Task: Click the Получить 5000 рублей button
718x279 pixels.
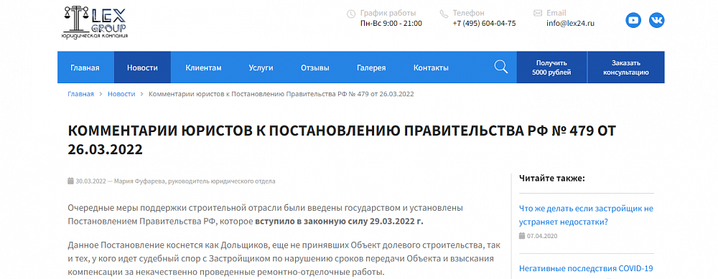Action: click(551, 67)
